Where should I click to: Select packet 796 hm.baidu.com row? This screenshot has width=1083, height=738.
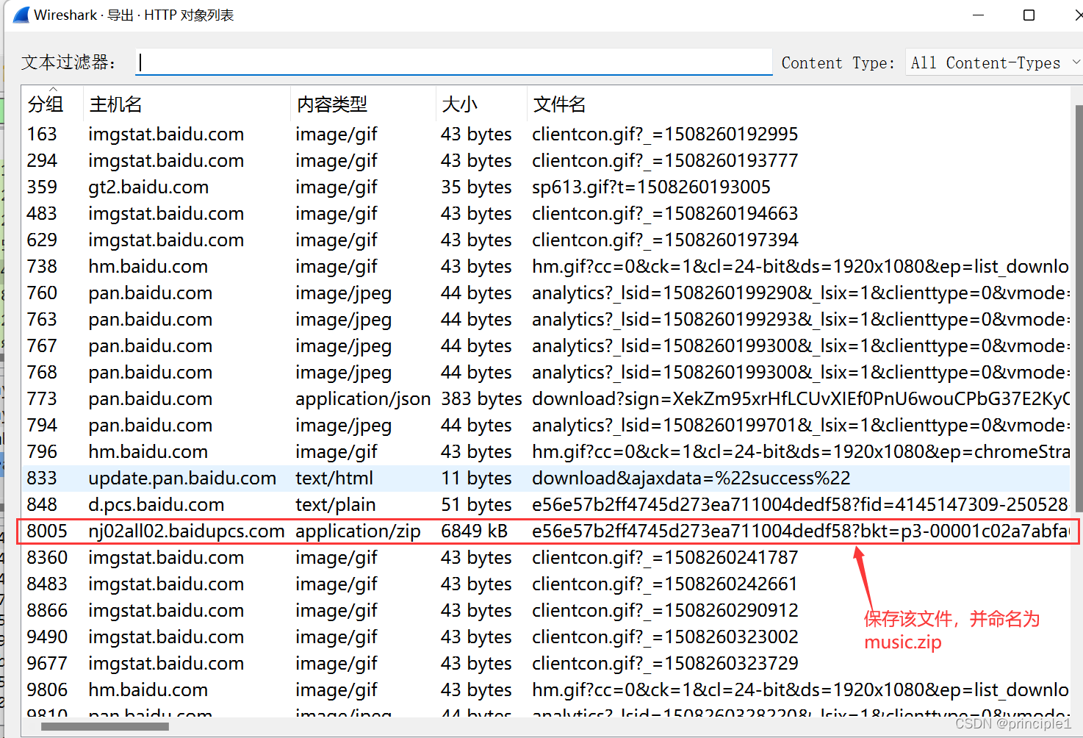coord(546,451)
